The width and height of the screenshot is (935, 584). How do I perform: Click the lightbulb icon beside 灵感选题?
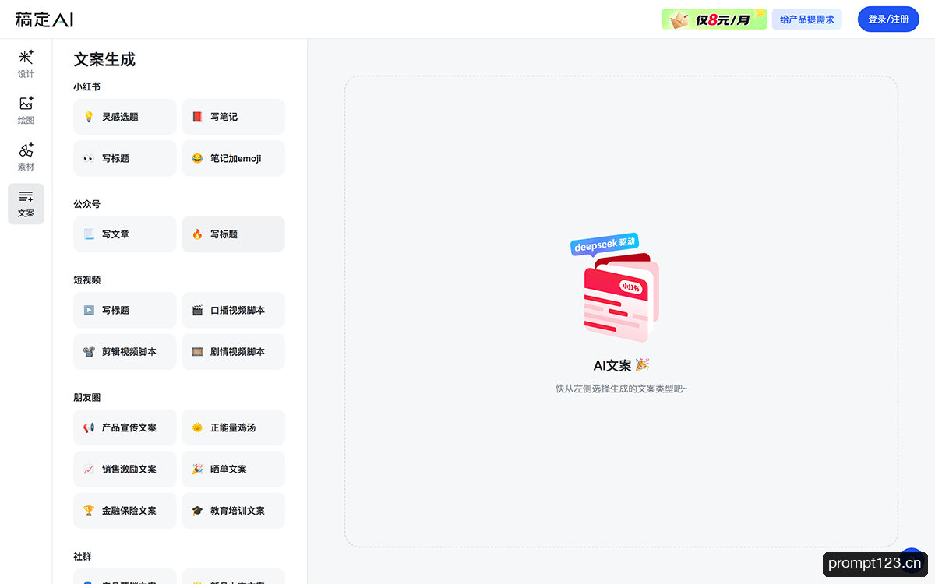click(x=89, y=117)
